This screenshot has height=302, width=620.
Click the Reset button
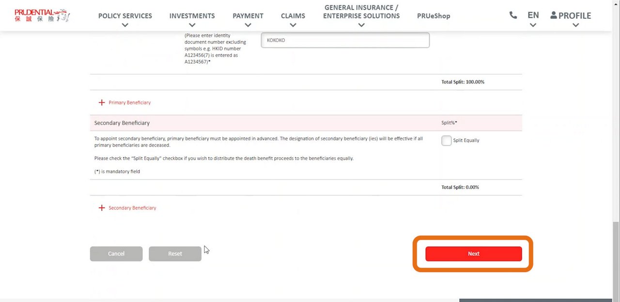click(x=175, y=254)
